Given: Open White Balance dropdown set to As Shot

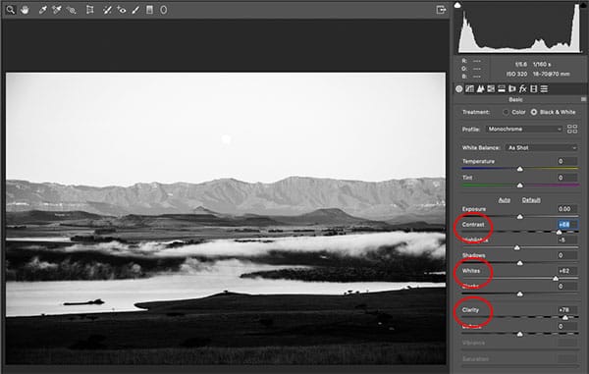Looking at the screenshot, I should [541, 148].
